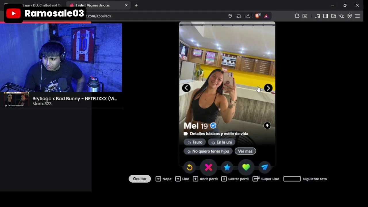368x207 pixels.
Task: Open Brave Playlist music note icon
Action: coord(318,16)
